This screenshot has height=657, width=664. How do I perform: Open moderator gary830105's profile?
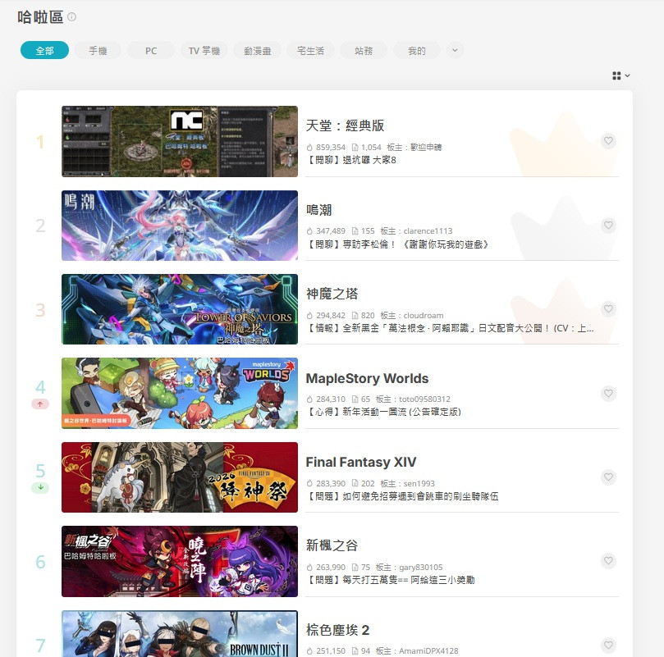[421, 568]
